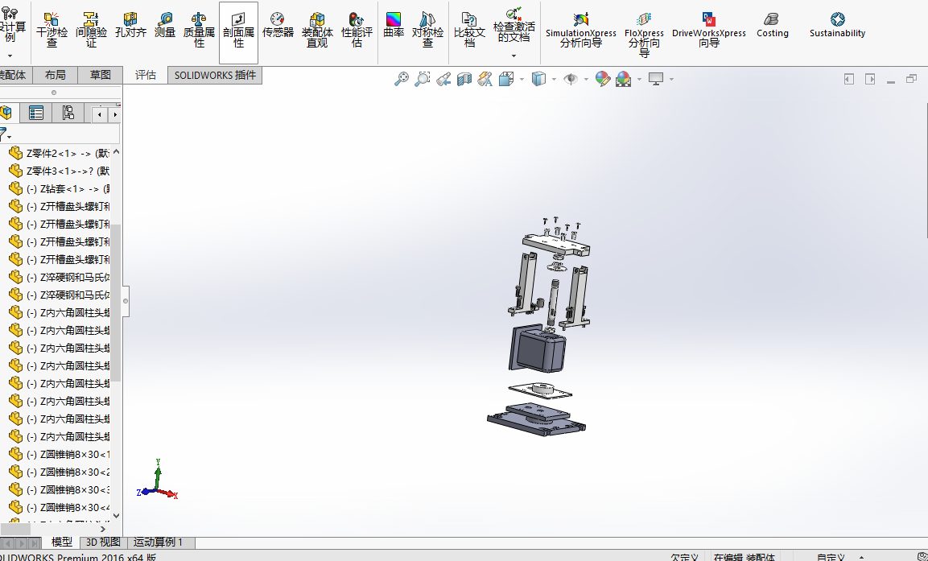Viewport: 928px width, 561px height.
Task: Open 质量属性 mass properties
Action: tap(199, 30)
